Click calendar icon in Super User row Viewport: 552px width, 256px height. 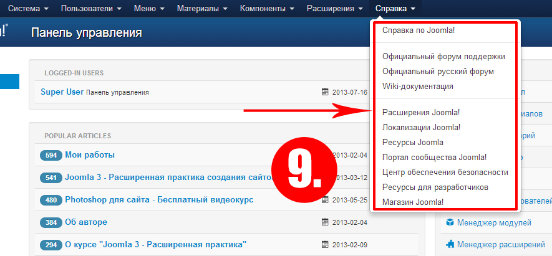325,92
